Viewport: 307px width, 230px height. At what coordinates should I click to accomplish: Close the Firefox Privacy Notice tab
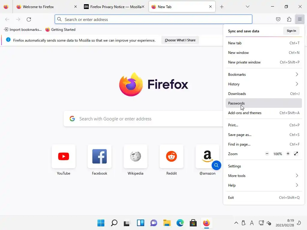[143, 7]
